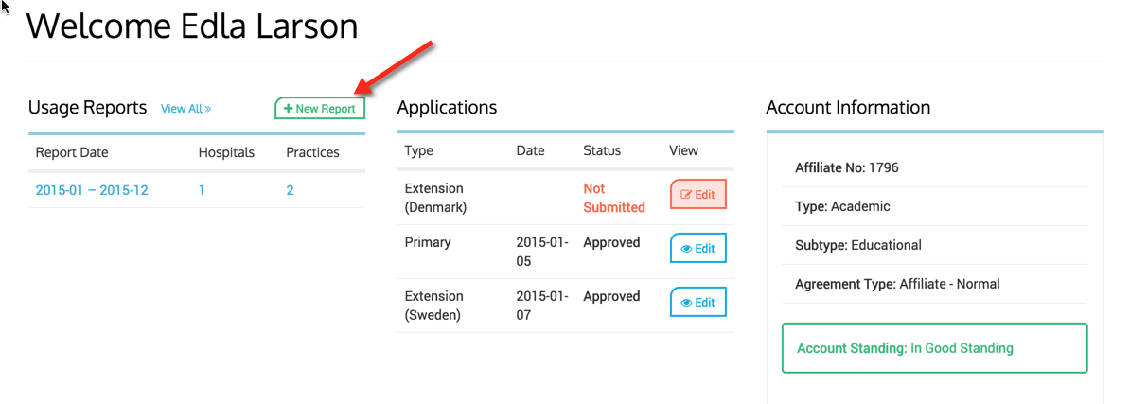Click the New Report button
The width and height of the screenshot is (1130, 404).
click(x=320, y=109)
